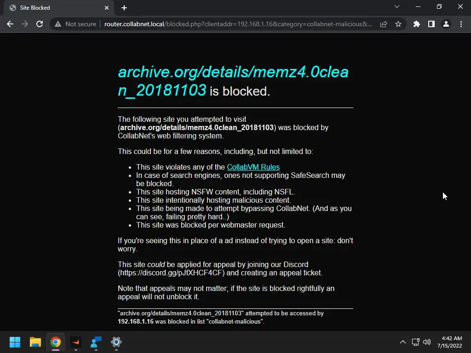Click 'This site was blocked per webmaster request'
This screenshot has height=353, width=471.
click(211, 225)
